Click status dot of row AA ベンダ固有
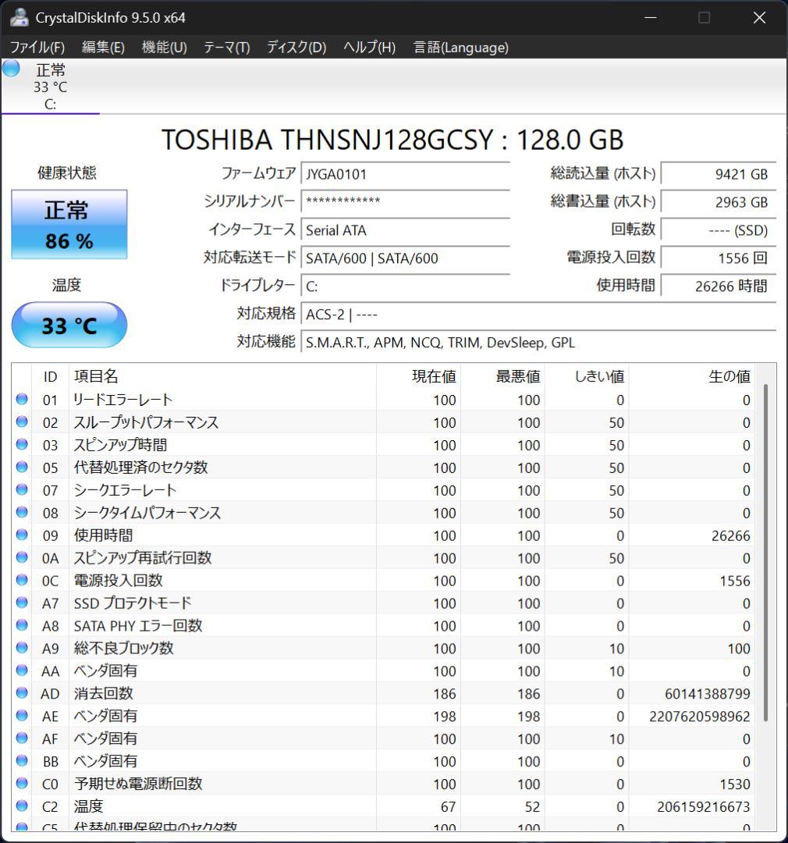 click(x=22, y=670)
